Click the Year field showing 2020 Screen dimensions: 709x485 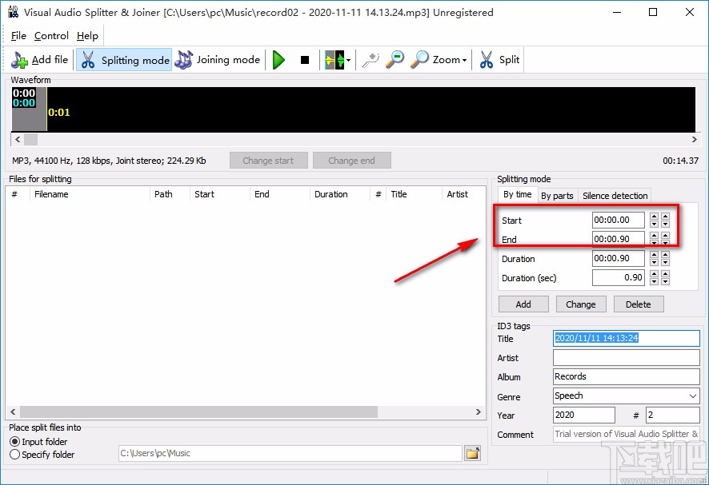tap(583, 415)
